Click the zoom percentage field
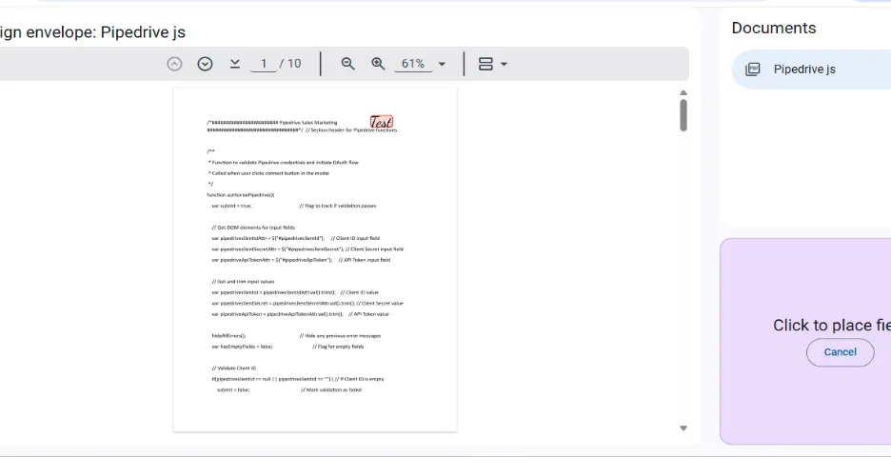Image resolution: width=891 pixels, height=457 pixels. (x=413, y=64)
